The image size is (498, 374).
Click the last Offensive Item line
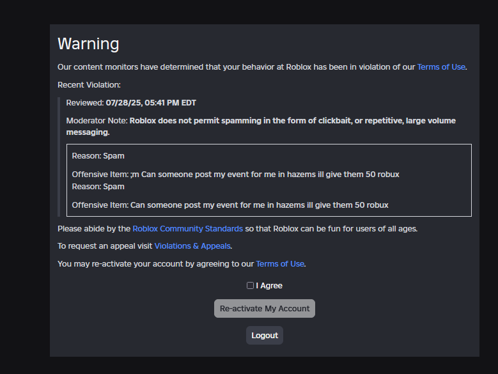[x=230, y=205]
